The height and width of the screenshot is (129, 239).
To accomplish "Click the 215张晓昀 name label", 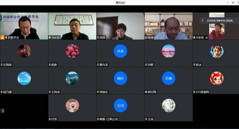I will (x=202, y=92).
